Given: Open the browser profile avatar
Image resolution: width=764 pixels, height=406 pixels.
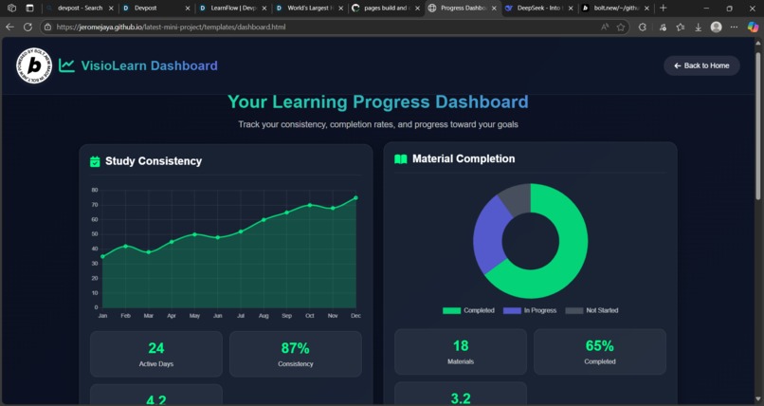Looking at the screenshot, I should pyautogui.click(x=716, y=27).
